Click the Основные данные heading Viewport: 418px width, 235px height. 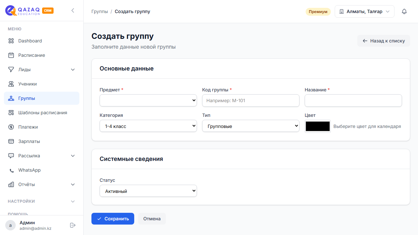(126, 69)
